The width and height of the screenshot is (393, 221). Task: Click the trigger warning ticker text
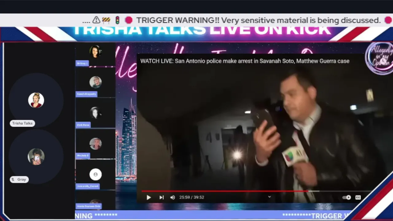click(259, 20)
